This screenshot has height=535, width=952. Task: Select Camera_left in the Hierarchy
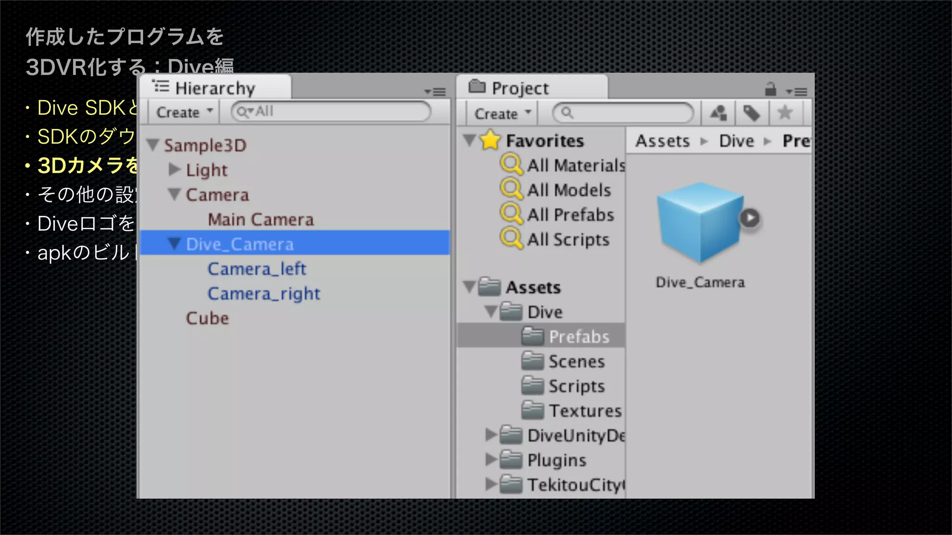click(257, 268)
